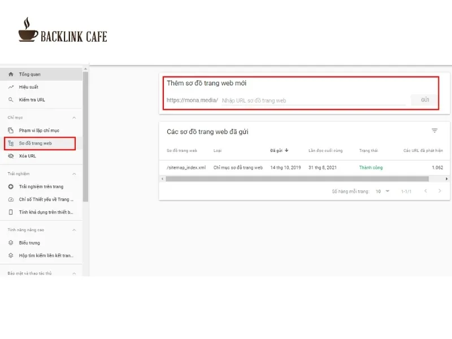The image size is (452, 339).
Task: Click the Loại column header
Action: [218, 150]
